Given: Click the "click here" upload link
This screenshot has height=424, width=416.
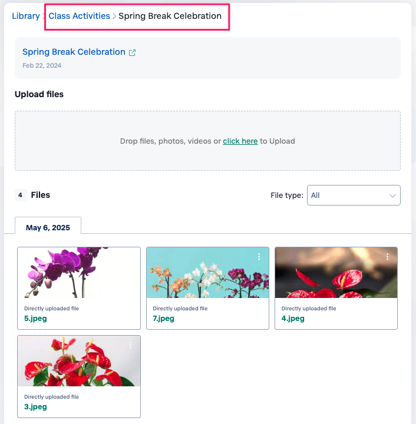Looking at the screenshot, I should click(x=240, y=141).
